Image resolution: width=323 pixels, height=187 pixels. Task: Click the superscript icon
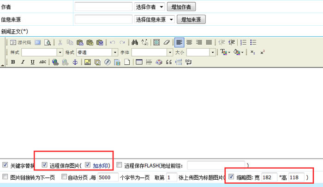[263, 52]
